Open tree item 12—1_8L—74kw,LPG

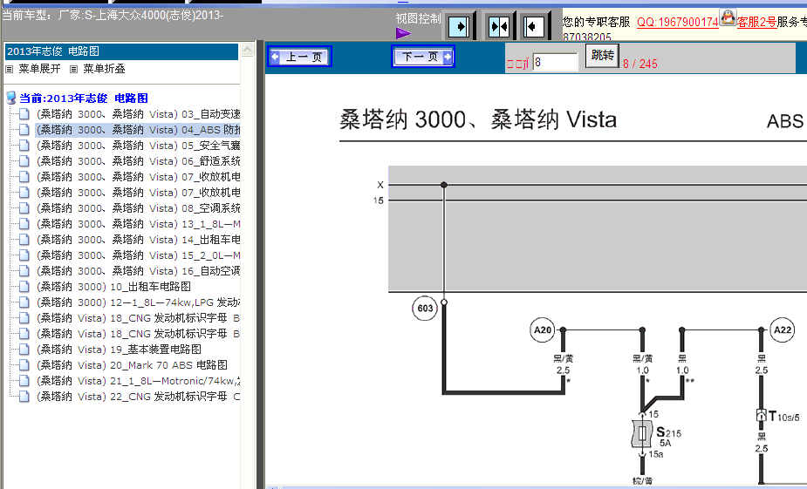tap(138, 302)
